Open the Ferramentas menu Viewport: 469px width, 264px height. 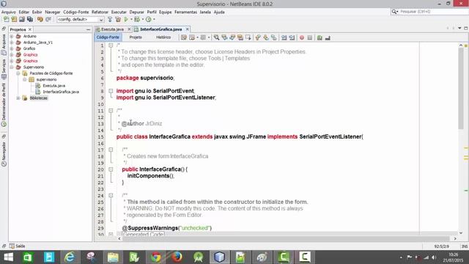pyautogui.click(x=185, y=12)
